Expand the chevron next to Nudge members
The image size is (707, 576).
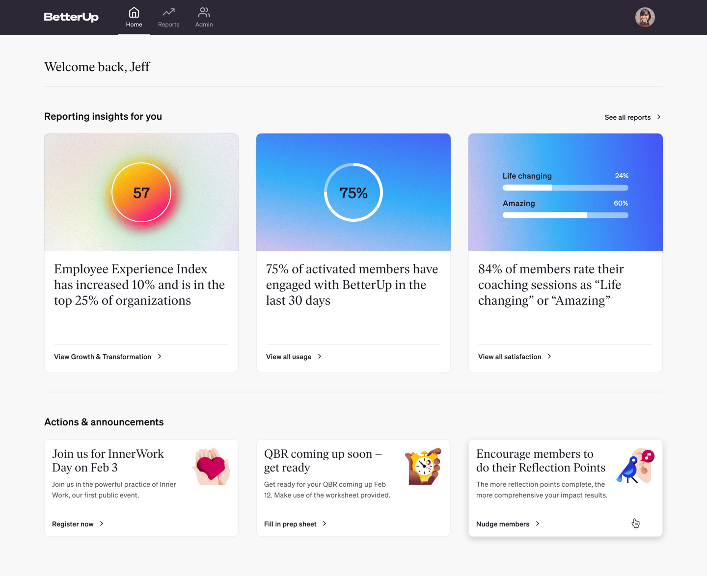click(539, 524)
